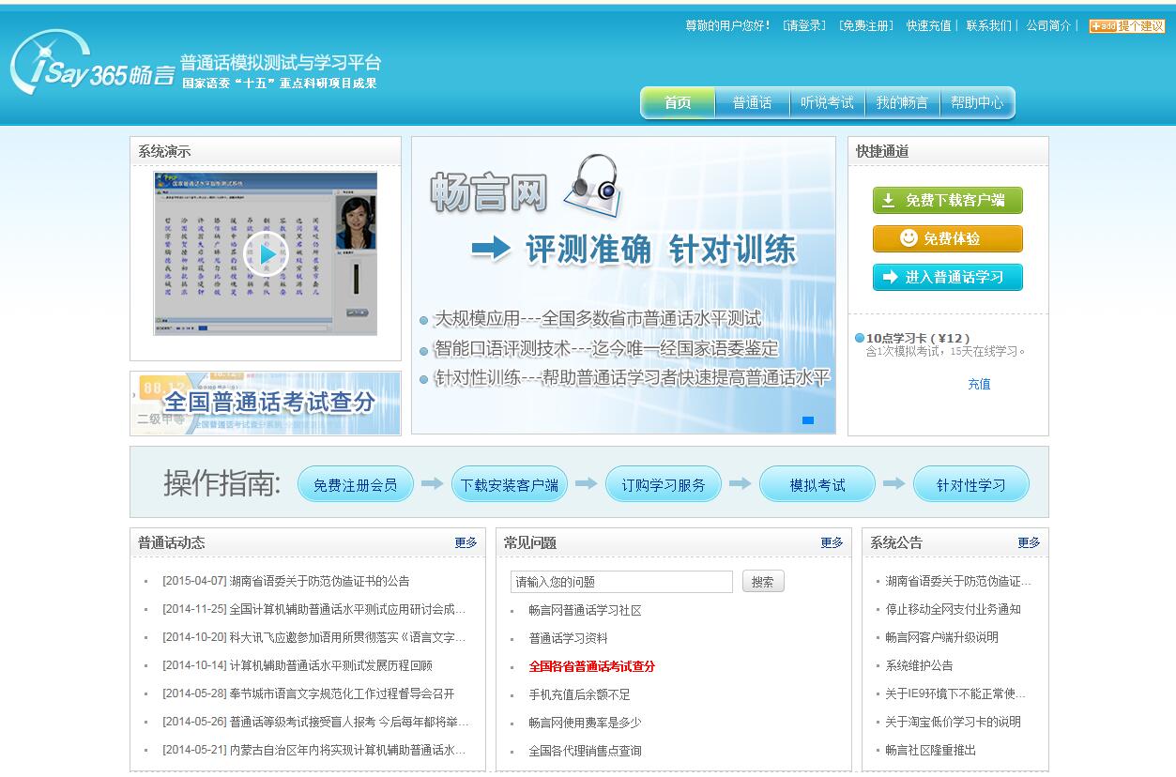The image size is (1176, 777).
Task: Expand 更多 in 普通话动态 section
Action: pos(466,542)
